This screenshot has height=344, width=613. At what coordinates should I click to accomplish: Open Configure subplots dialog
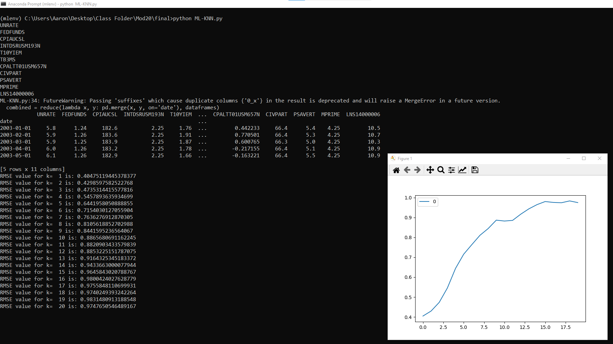click(452, 170)
